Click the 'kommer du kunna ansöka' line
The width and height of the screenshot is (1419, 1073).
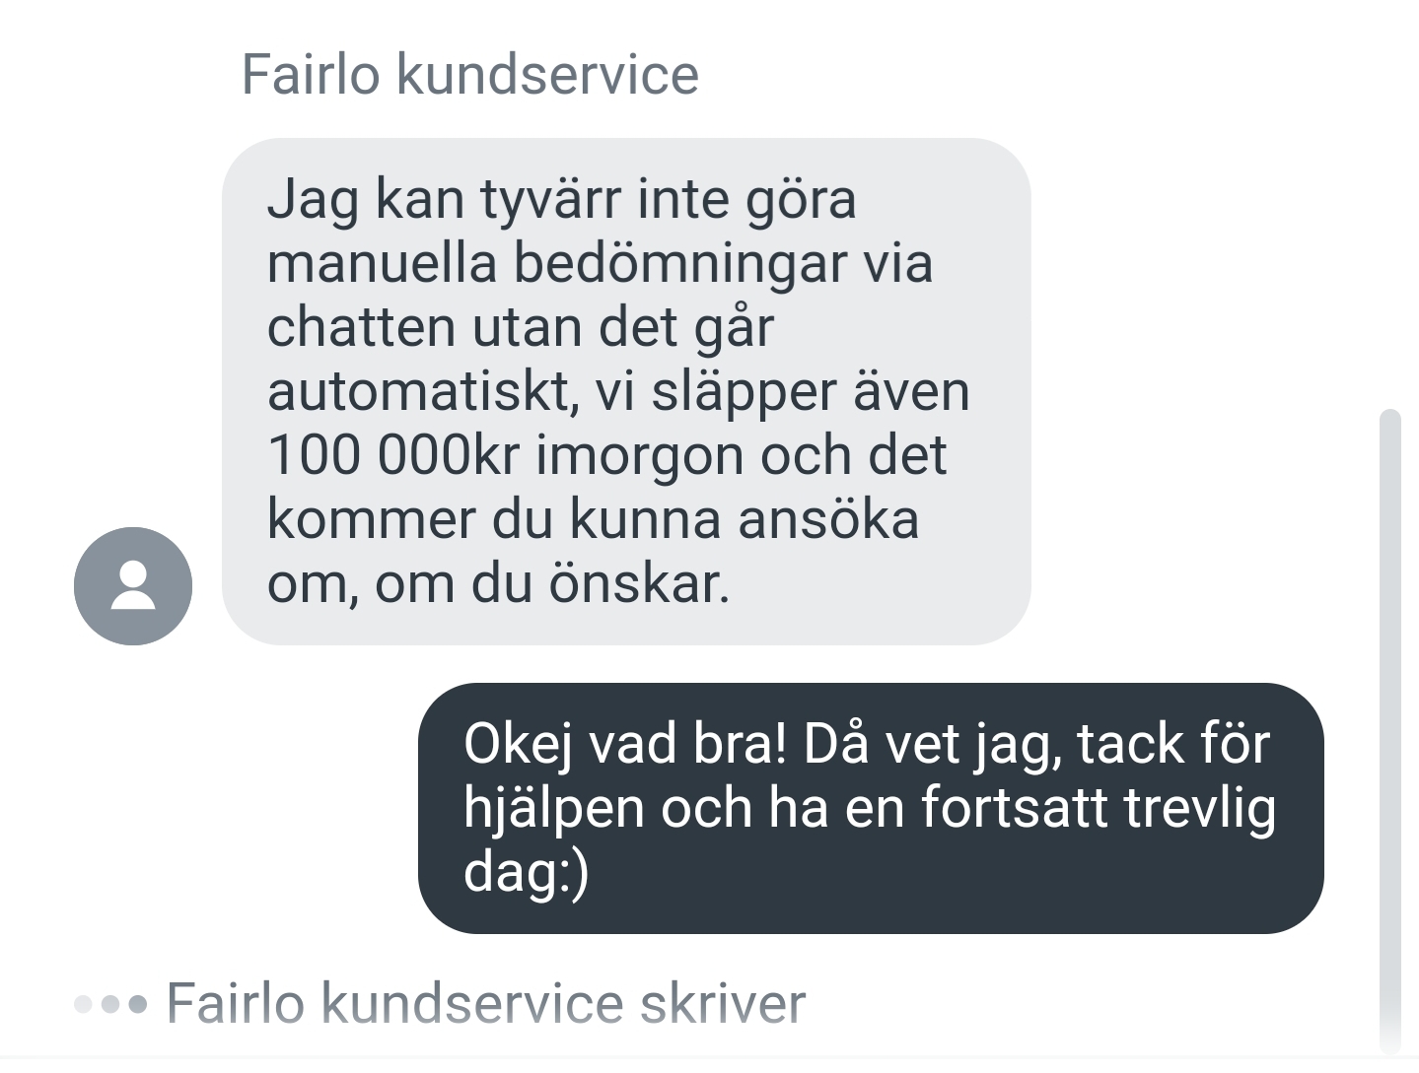(593, 519)
